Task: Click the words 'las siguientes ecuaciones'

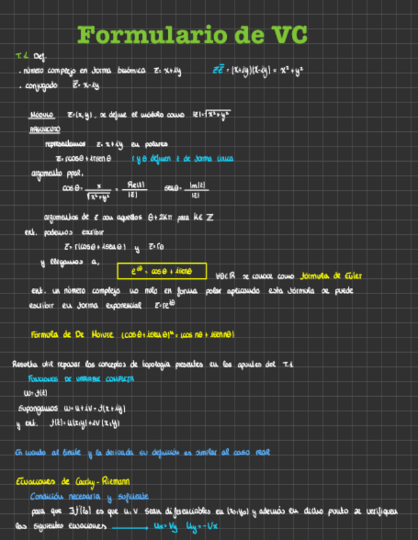Action: (61, 526)
